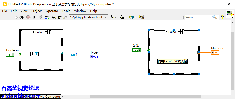
Task: Start Run Continuously from the toolbar
Action: pyautogui.click(x=22, y=17)
